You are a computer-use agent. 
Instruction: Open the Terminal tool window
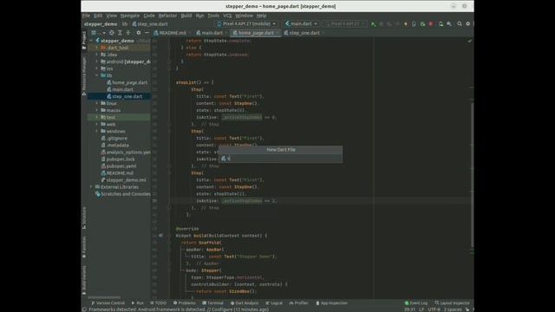tap(212, 303)
